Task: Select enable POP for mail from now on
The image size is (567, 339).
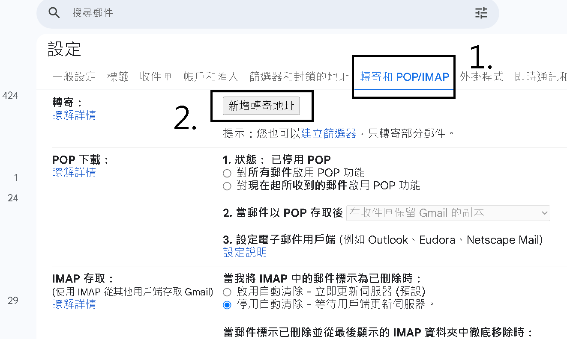Action: point(227,186)
